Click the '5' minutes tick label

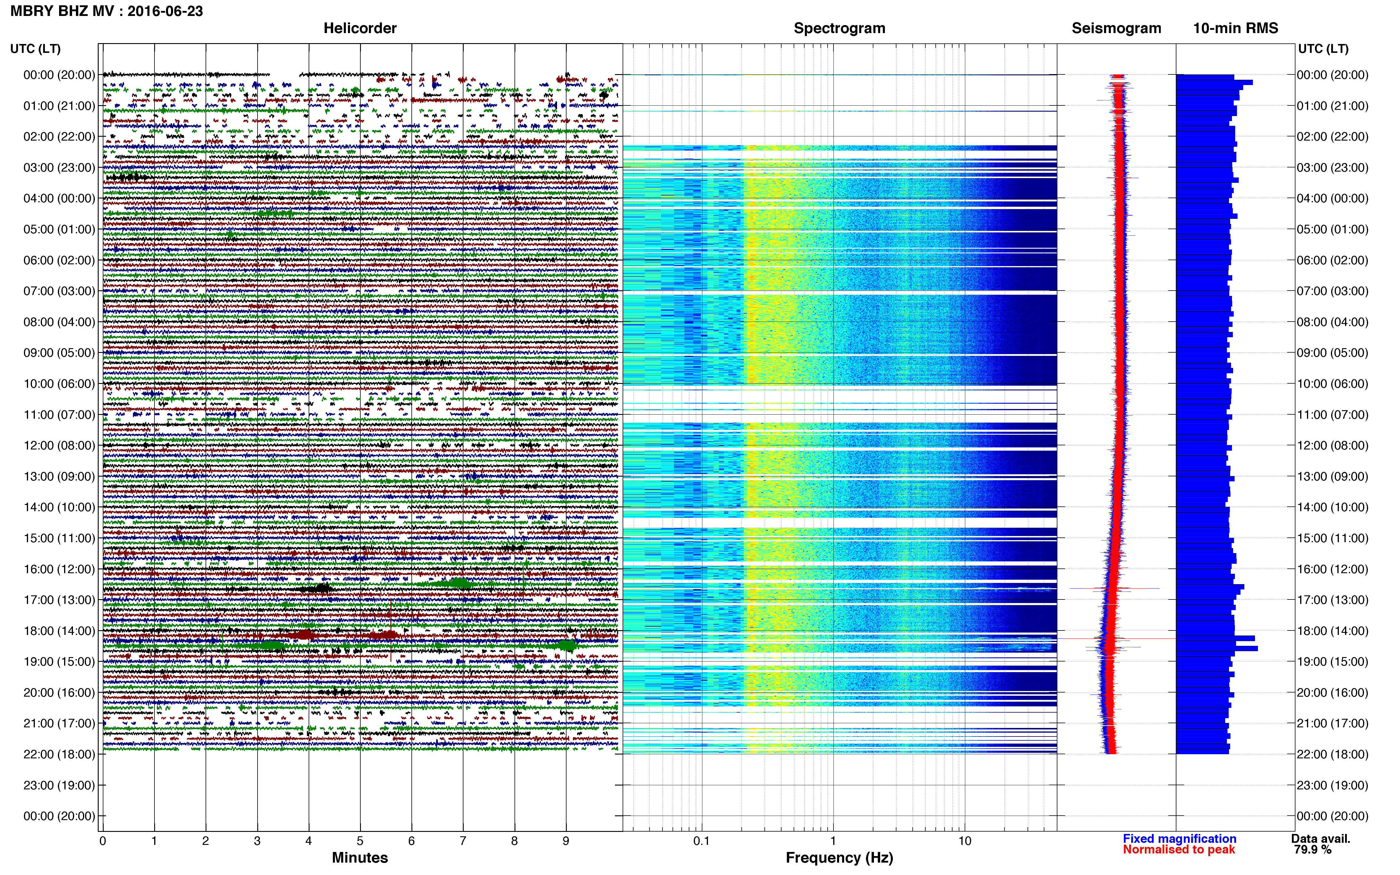(x=360, y=841)
